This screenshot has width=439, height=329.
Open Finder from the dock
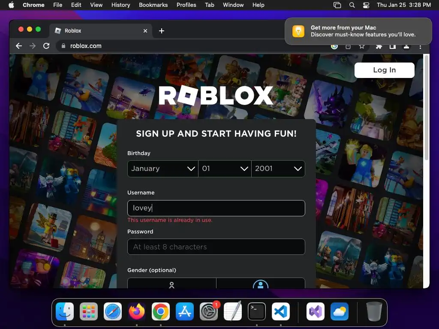65,311
